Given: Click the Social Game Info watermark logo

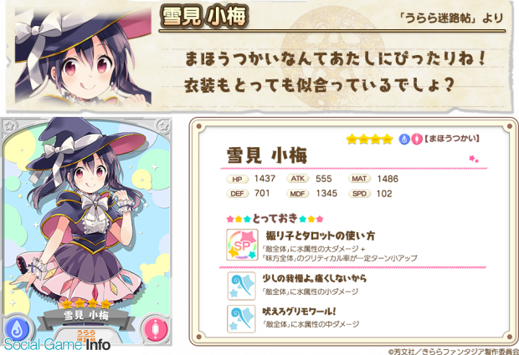Looking at the screenshot, I should point(57,344).
